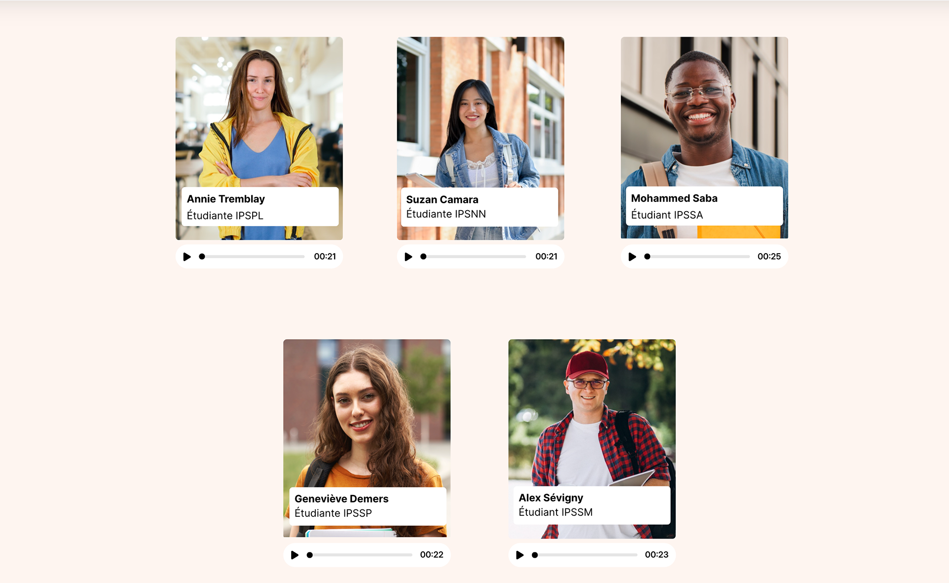Click the Geneviève Demers Étudiante IPSSP caption
The height and width of the screenshot is (583, 949).
(x=368, y=506)
